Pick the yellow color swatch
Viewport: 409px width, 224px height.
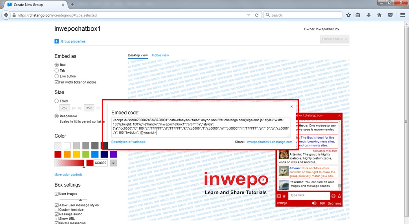click(76, 154)
